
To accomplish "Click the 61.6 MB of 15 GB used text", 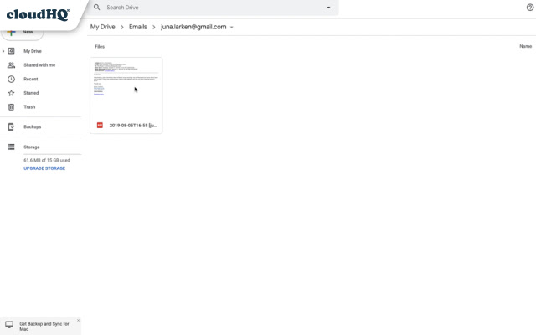I will 47,160.
